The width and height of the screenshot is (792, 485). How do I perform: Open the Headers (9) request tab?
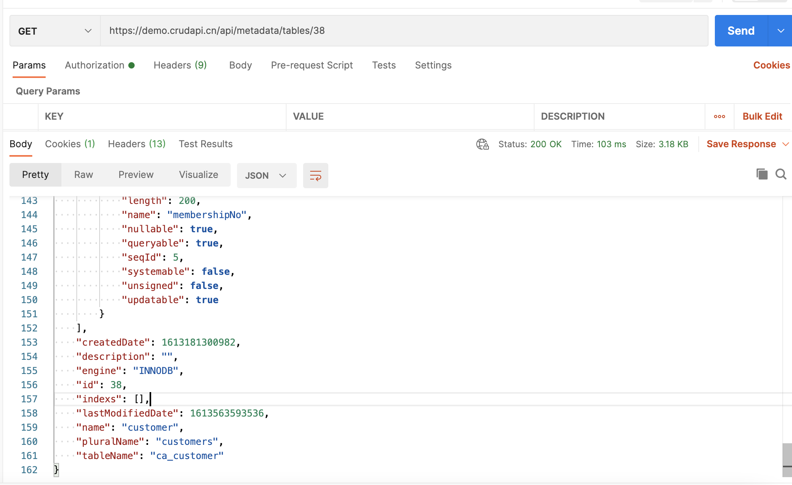click(x=180, y=65)
